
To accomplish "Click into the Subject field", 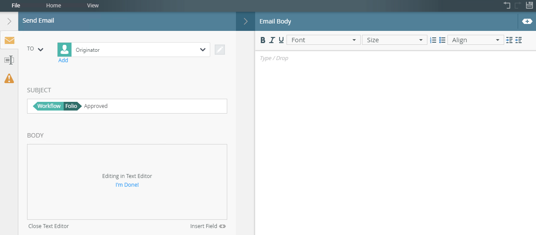I will pyautogui.click(x=166, y=106).
